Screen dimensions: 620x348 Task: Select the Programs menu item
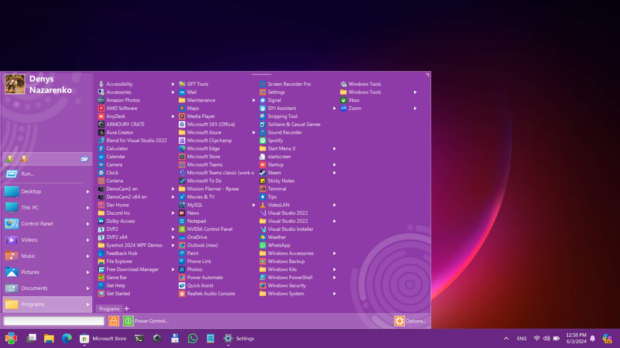[47, 304]
